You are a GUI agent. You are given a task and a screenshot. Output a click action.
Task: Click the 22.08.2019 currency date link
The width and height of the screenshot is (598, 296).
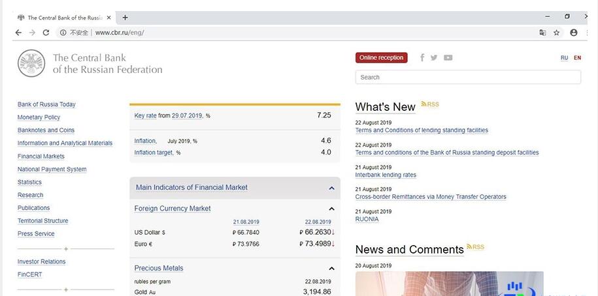click(318, 222)
